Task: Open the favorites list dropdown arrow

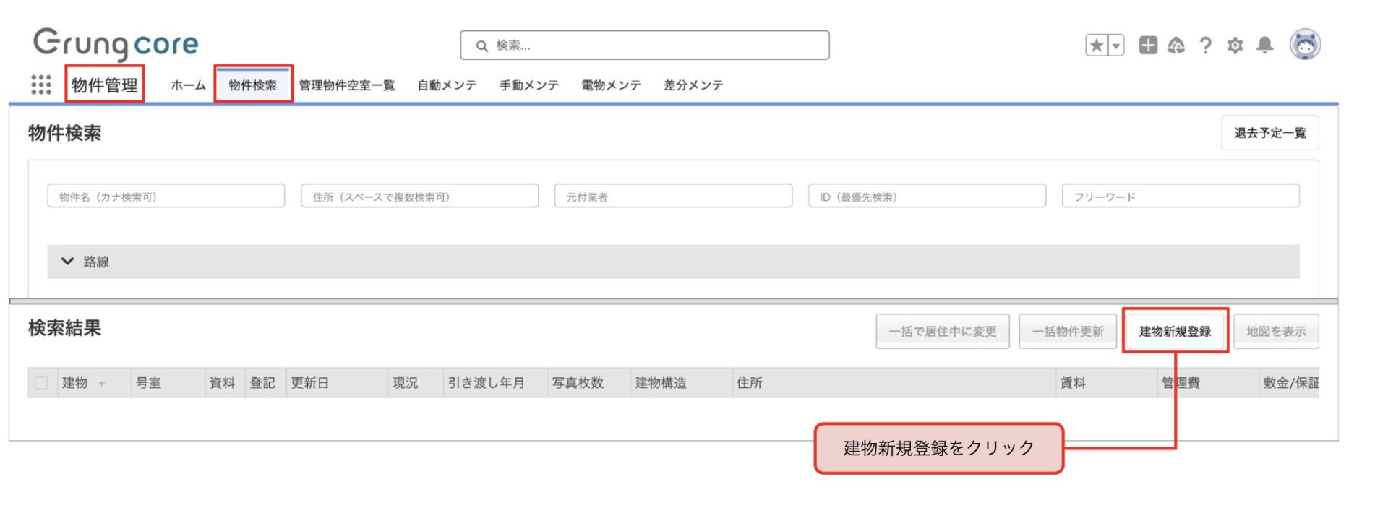Action: [x=1116, y=46]
